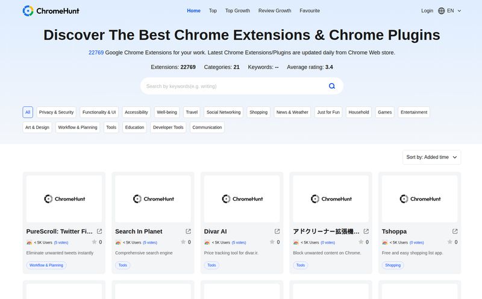Screen dimensions: 482x299
Task: Open the Top nav item
Action: tap(213, 11)
